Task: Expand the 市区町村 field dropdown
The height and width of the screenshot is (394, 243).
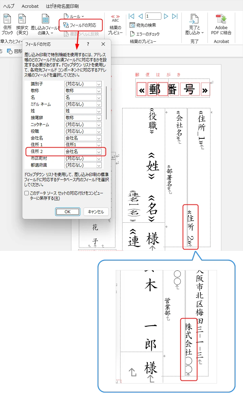Action: [x=99, y=158]
